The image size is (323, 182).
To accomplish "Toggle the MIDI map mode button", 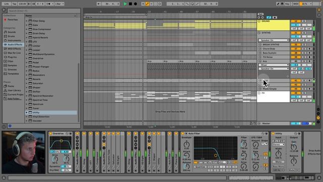I will point(296,4).
